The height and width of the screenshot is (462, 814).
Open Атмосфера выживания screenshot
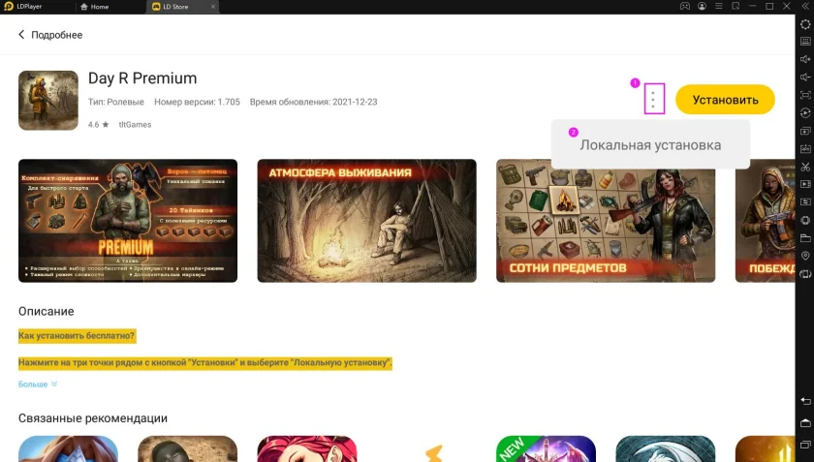coord(366,221)
